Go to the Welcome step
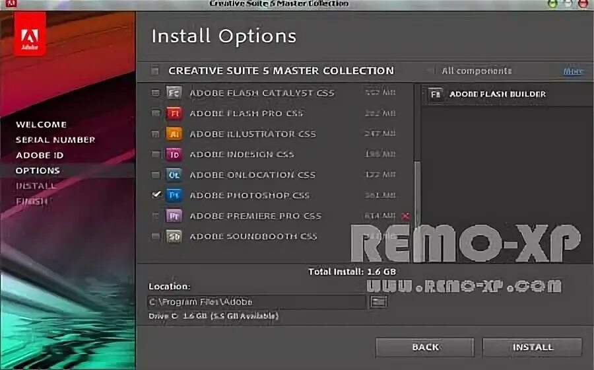This screenshot has height=370, width=594. pyautogui.click(x=41, y=124)
